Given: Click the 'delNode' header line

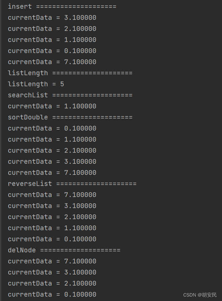Looking at the screenshot, I should pyautogui.click(x=64, y=250).
